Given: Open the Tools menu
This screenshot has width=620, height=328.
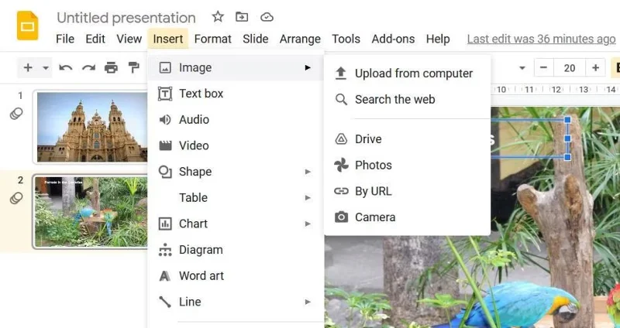Looking at the screenshot, I should [346, 39].
